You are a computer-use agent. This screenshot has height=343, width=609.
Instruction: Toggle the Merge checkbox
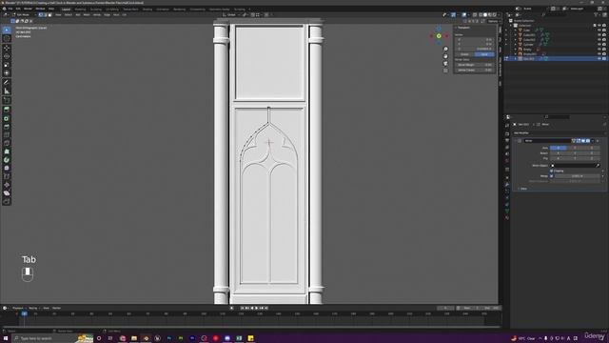point(552,175)
